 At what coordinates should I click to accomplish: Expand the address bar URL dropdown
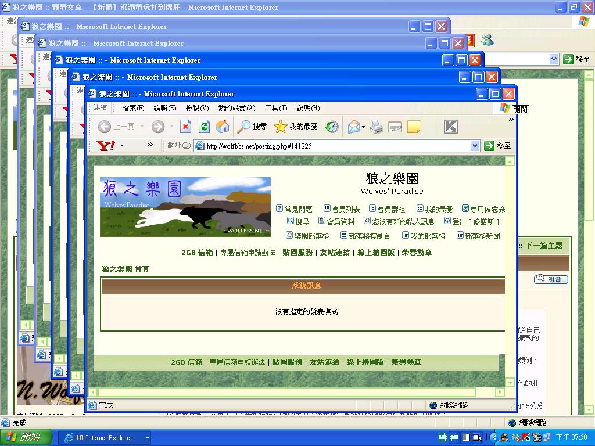[475, 146]
